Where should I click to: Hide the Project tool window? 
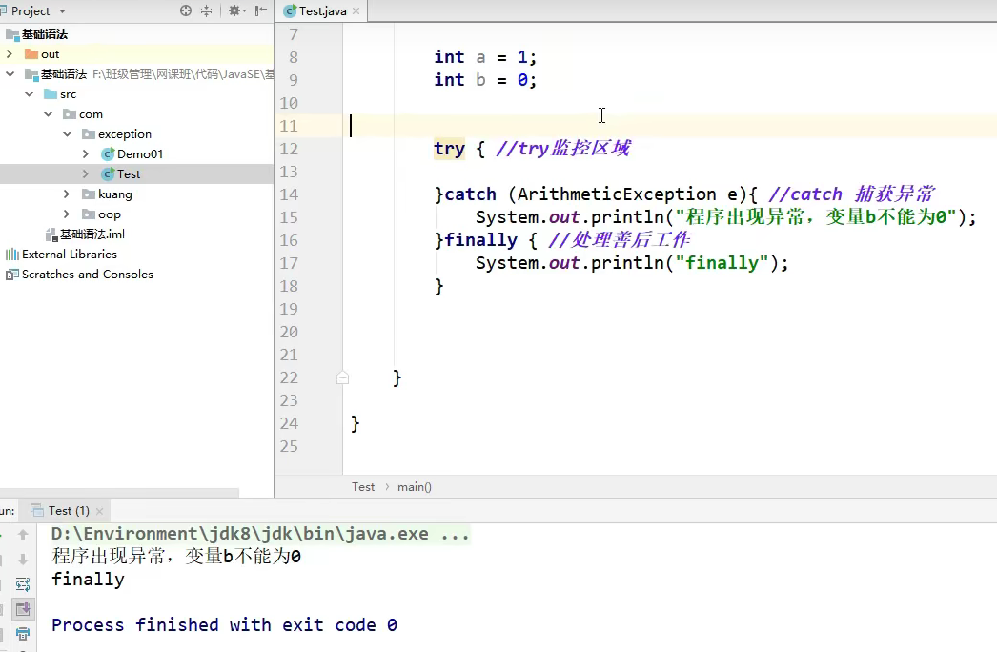coord(261,10)
